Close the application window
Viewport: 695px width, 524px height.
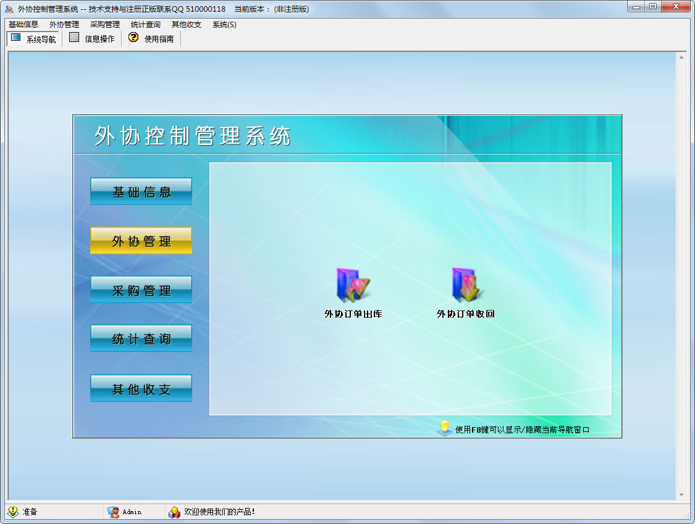(x=676, y=7)
